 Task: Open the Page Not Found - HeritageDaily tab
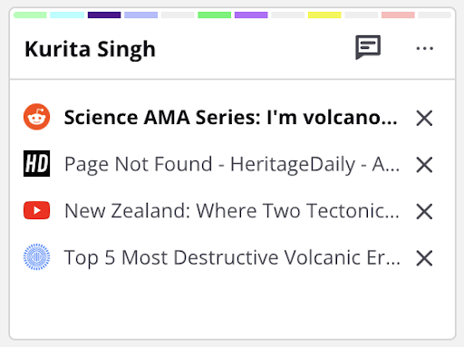coord(232,164)
